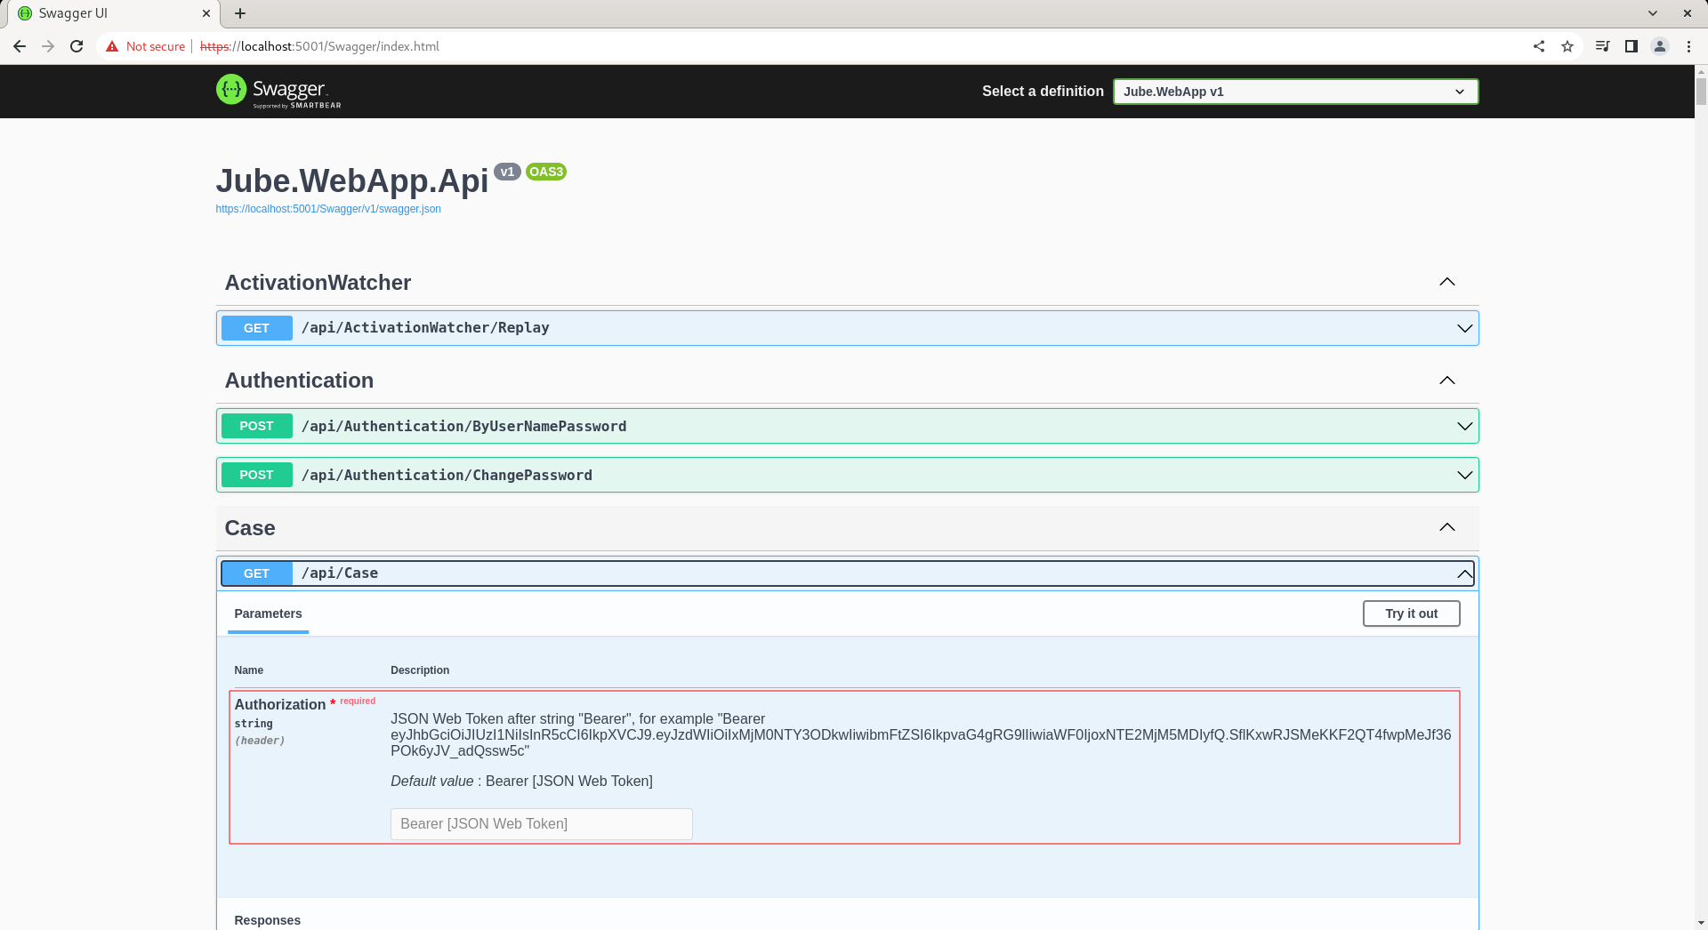Click the Authorization parameter name
Screen dimensions: 1708x930
[280, 704]
